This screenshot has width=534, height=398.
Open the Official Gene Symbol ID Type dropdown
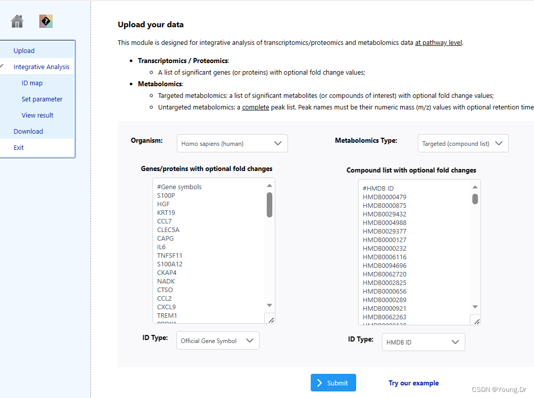point(218,340)
